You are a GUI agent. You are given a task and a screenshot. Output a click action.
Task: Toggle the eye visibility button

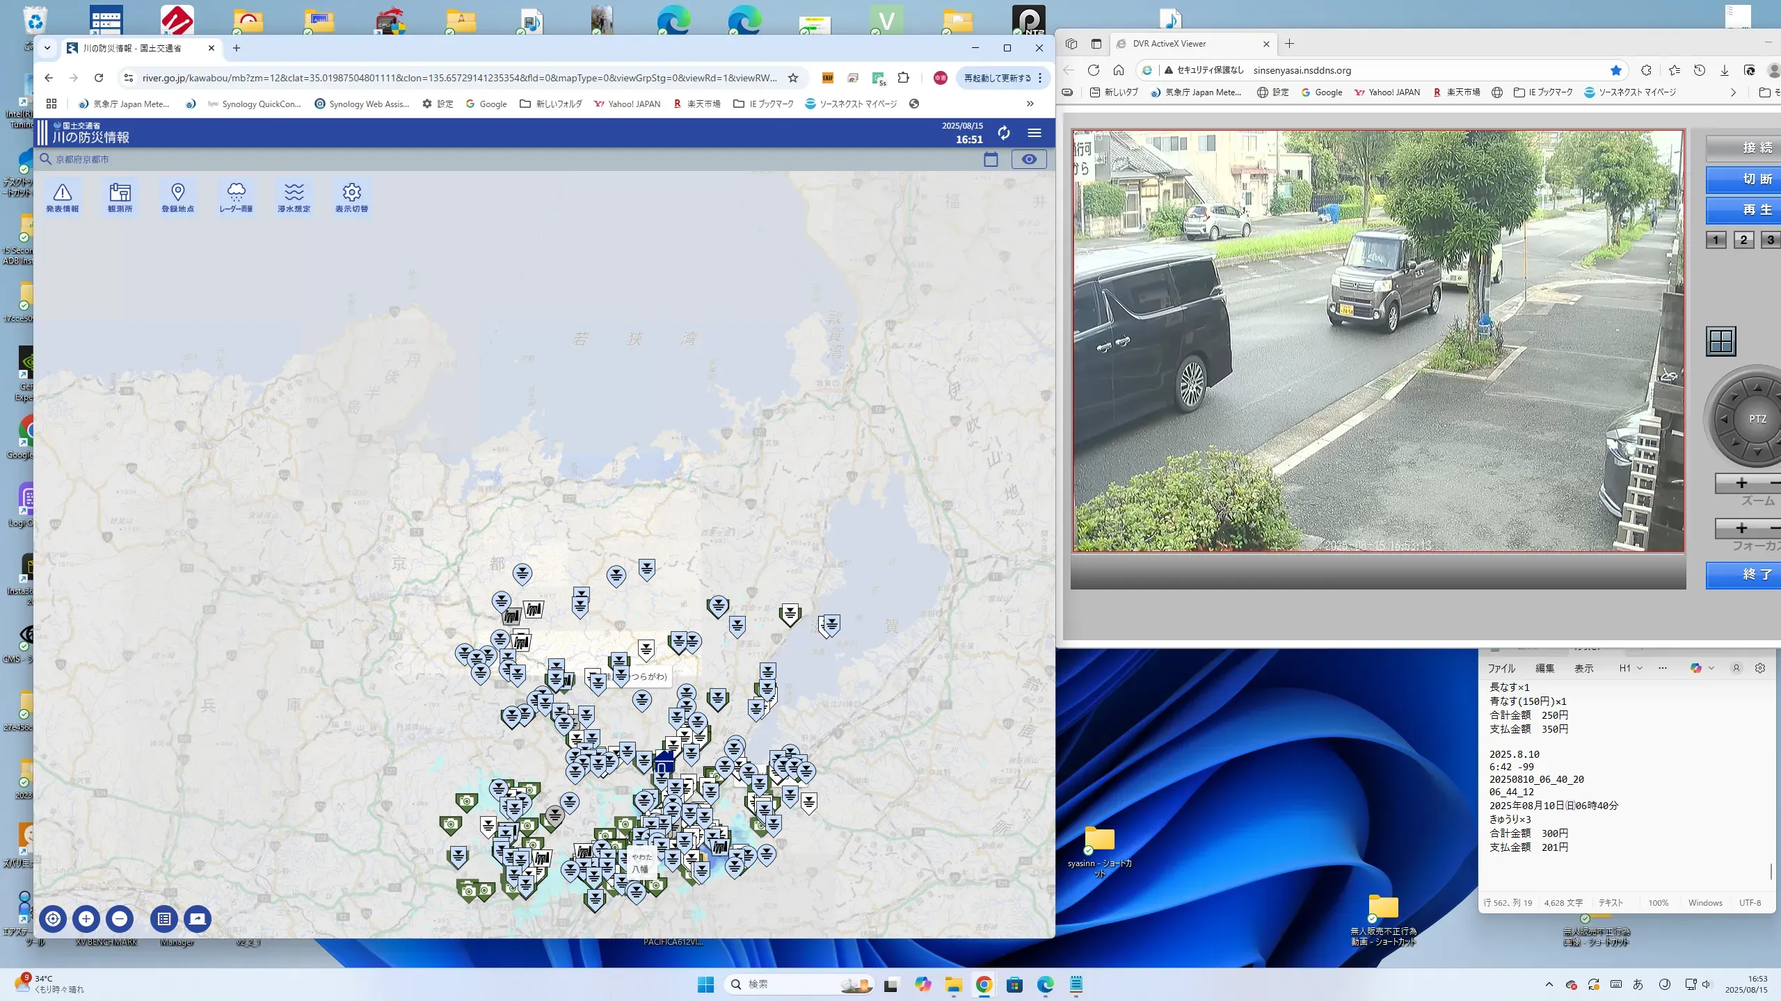pyautogui.click(x=1028, y=159)
